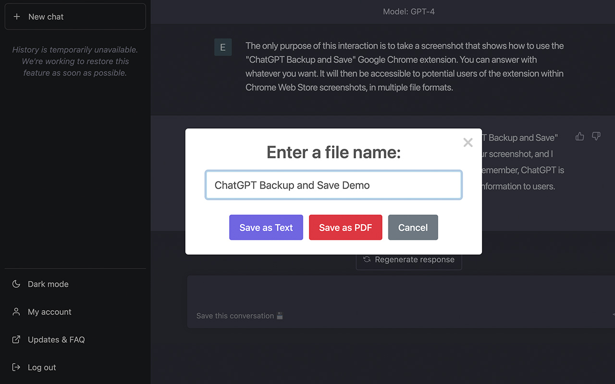Click the plus icon beside New chat
Viewport: 615px width, 384px height.
click(x=17, y=17)
